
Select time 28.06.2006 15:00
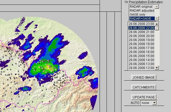coord(141,56)
